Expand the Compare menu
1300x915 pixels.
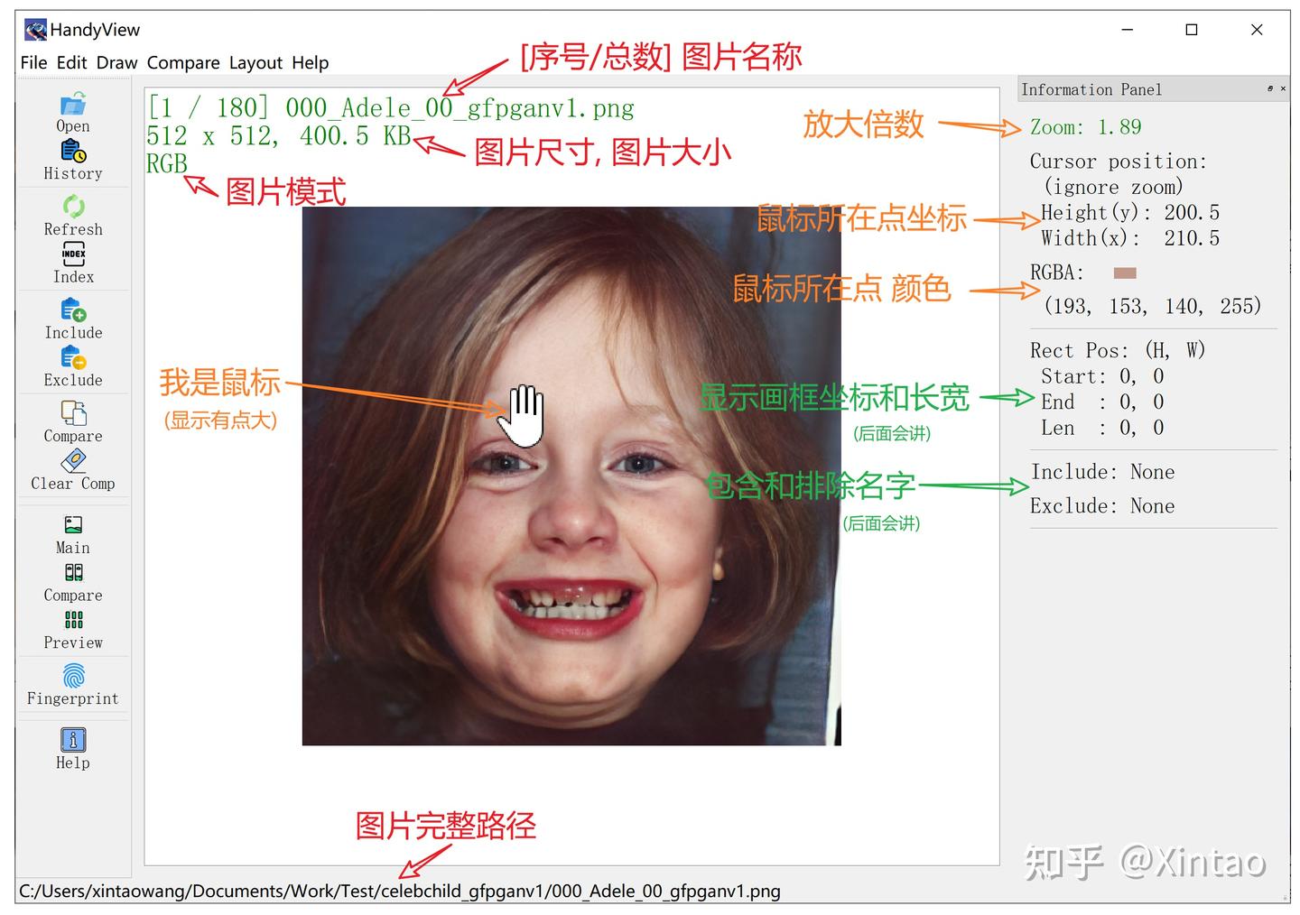click(183, 62)
